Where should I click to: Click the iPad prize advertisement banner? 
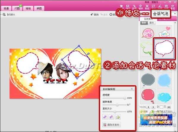pos(156,120)
